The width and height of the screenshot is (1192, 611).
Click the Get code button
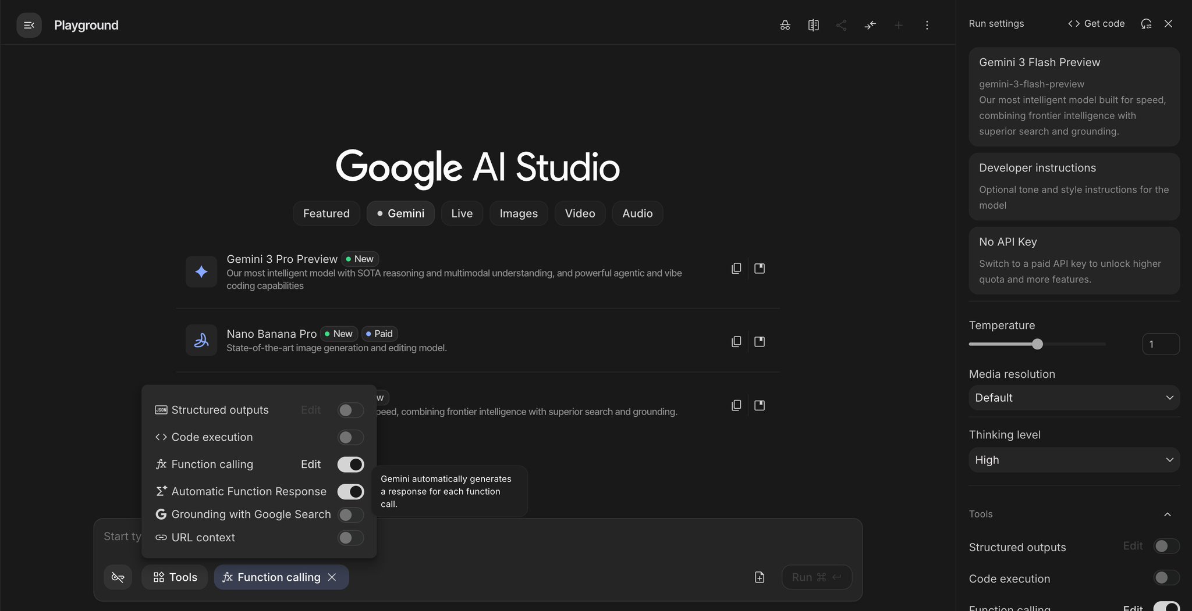1097,24
